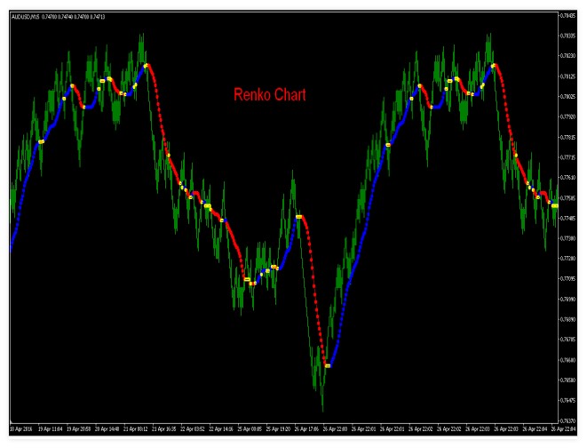Click the 0.76475 price scale label
587x448 pixels.
[568, 400]
